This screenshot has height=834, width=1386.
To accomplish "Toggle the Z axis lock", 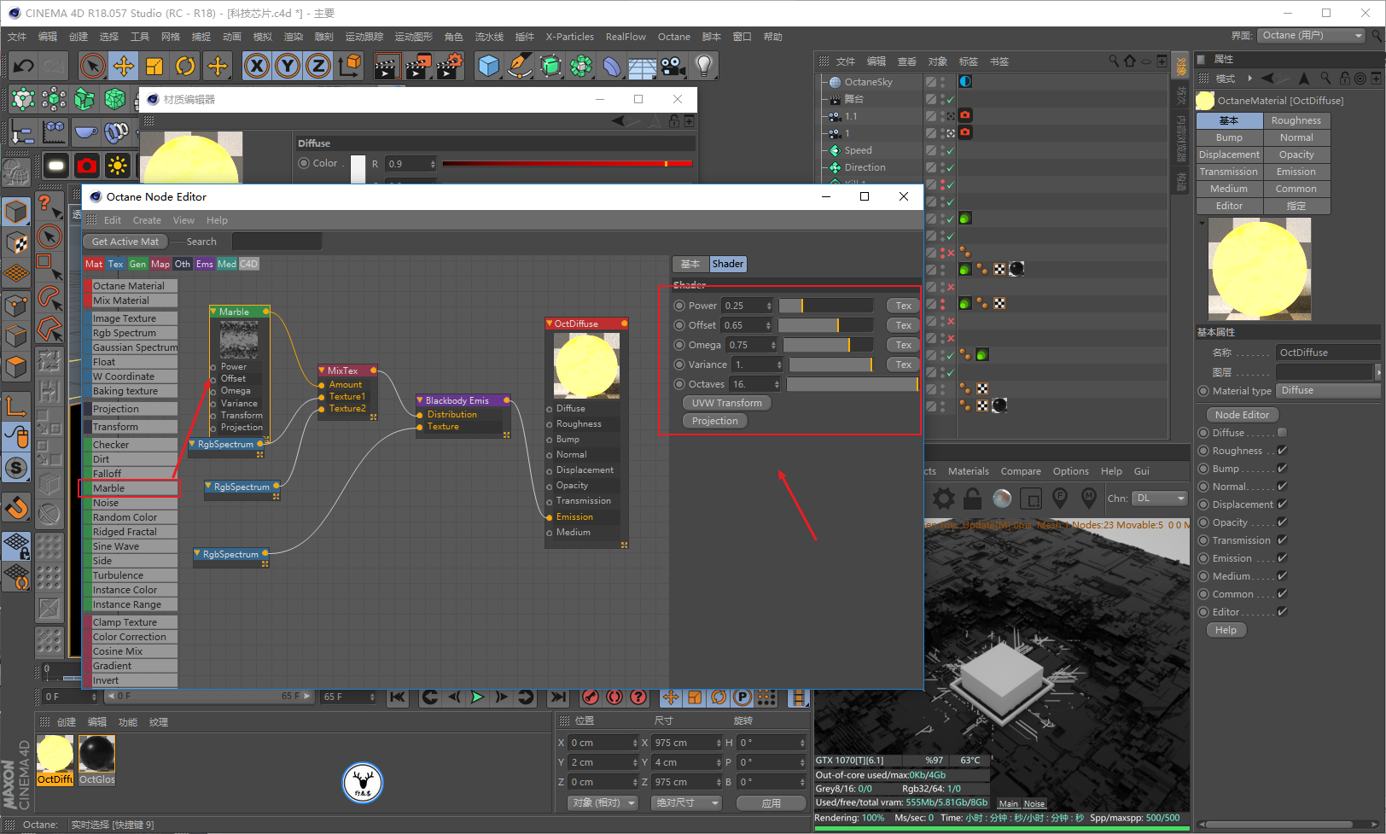I will (318, 66).
